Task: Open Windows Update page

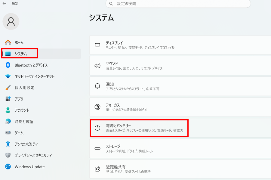Action: (29, 167)
